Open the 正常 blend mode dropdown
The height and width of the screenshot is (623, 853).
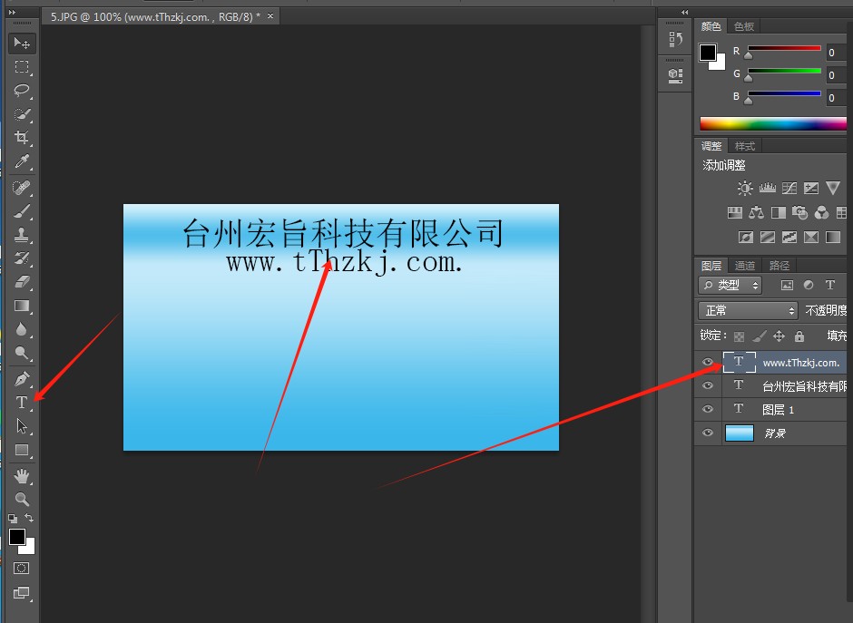[x=748, y=310]
